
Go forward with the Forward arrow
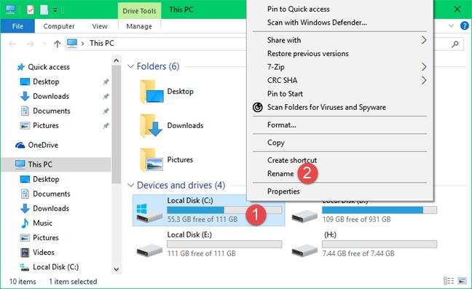(30, 44)
